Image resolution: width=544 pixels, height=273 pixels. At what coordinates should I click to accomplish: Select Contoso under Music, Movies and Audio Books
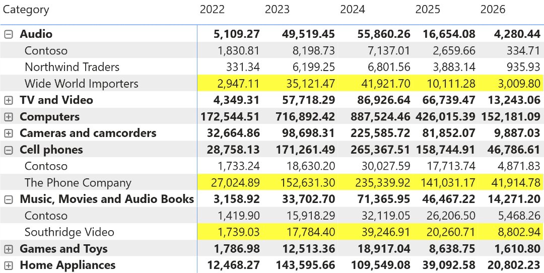(46, 216)
